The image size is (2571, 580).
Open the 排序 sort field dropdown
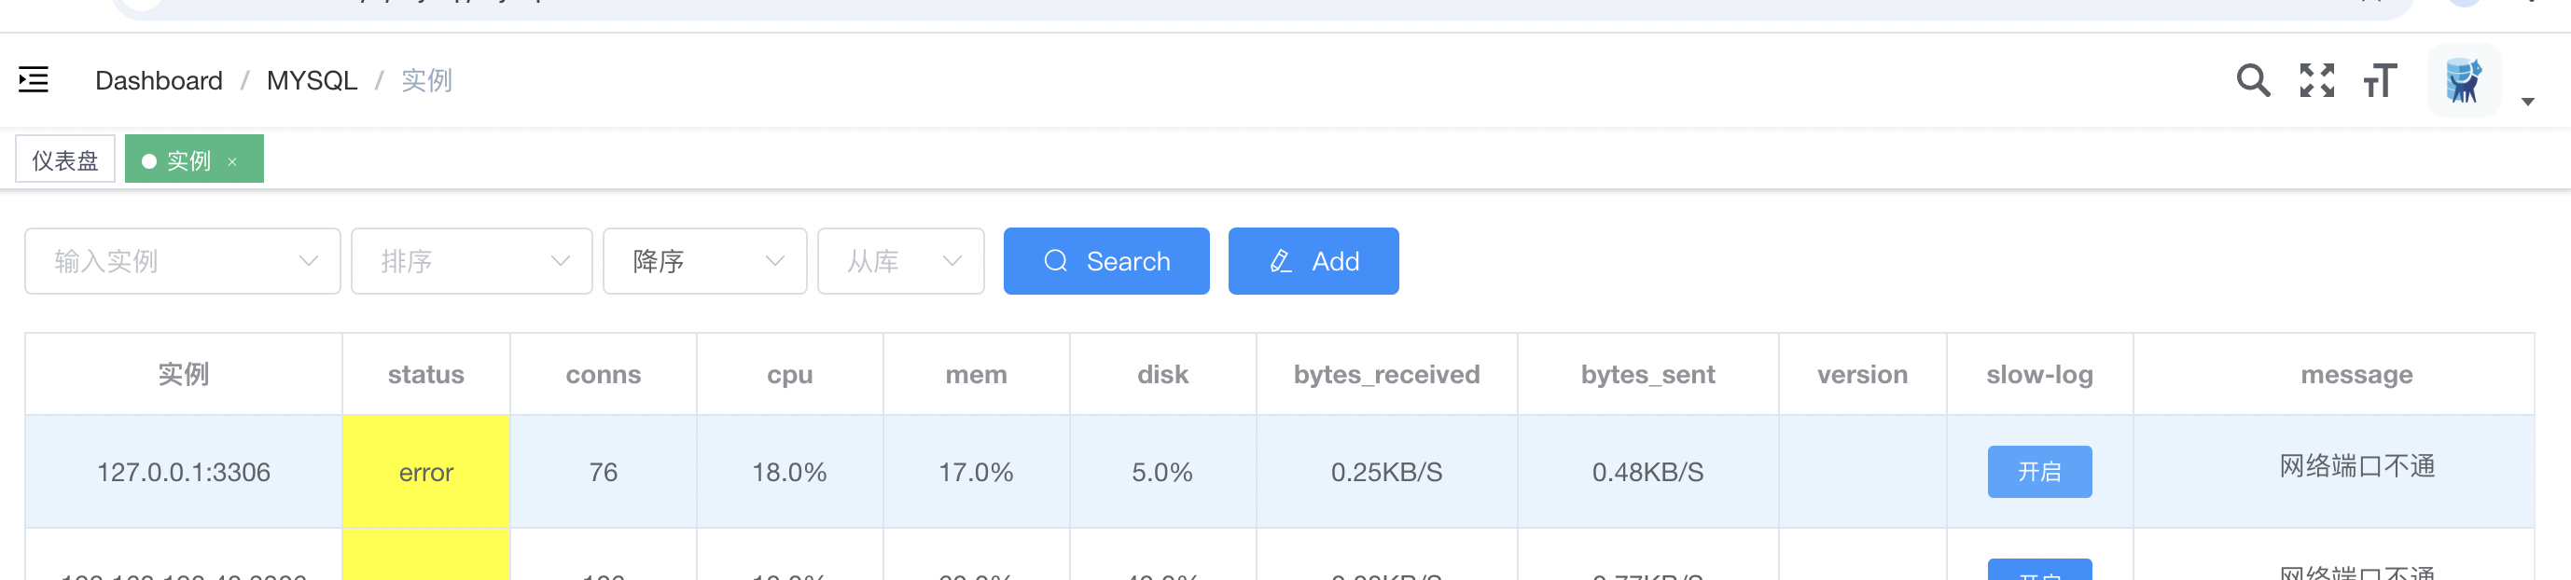[471, 260]
